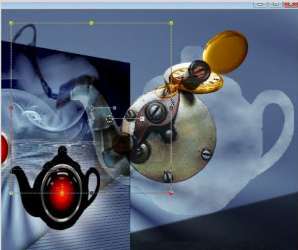Screen dimensions: 298x250
Task: Maximize the window
Action: 275,4
